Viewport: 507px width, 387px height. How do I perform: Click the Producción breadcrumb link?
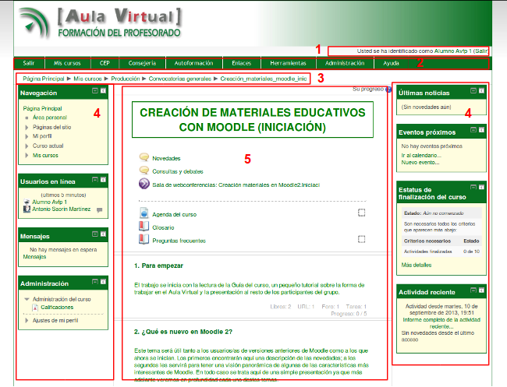point(126,79)
